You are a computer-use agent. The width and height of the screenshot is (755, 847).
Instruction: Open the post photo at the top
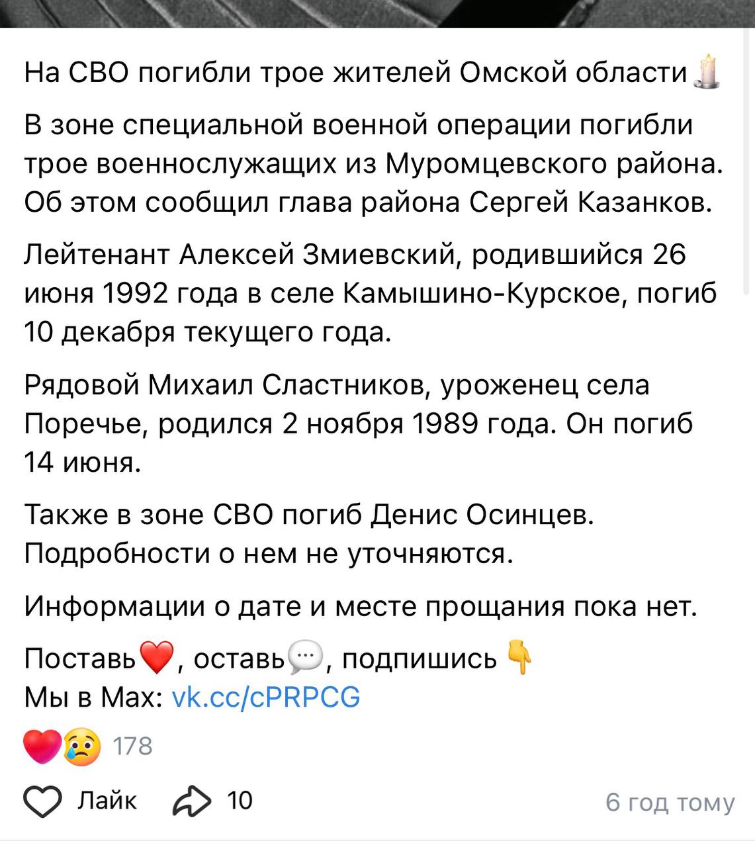(x=377, y=13)
